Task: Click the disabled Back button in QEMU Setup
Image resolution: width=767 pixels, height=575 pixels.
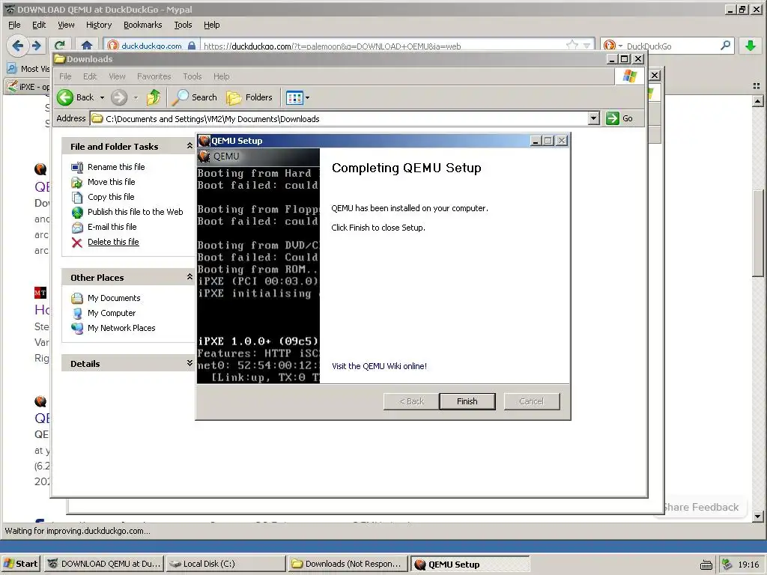Action: (411, 401)
